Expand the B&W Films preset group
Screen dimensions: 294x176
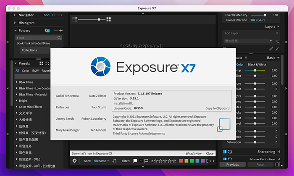point(16,82)
